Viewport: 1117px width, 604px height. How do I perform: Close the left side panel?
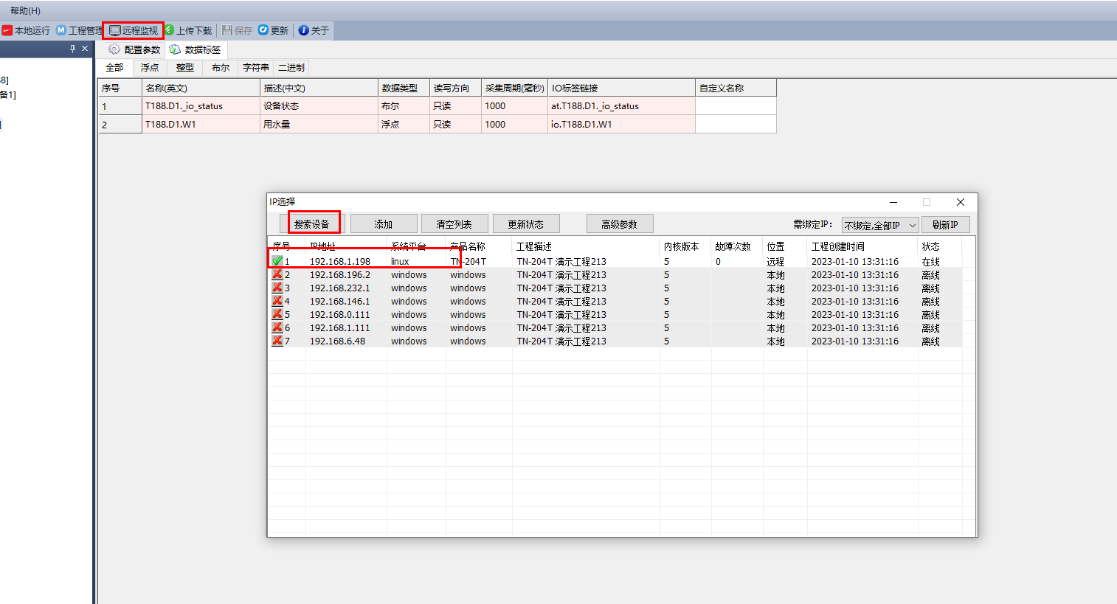coord(85,49)
